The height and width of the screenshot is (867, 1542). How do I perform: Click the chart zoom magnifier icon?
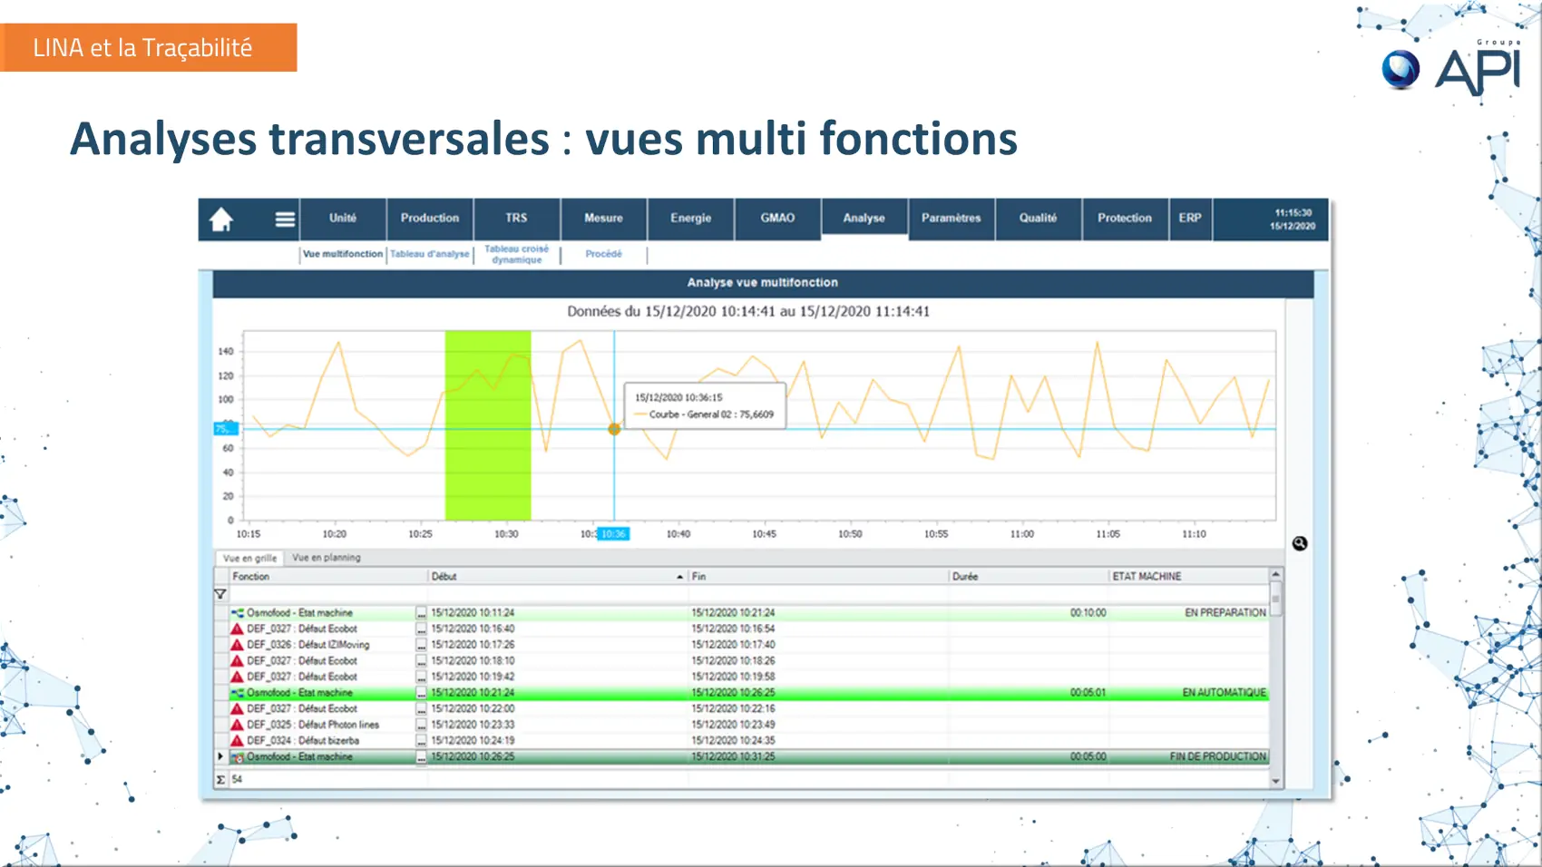pos(1299,543)
